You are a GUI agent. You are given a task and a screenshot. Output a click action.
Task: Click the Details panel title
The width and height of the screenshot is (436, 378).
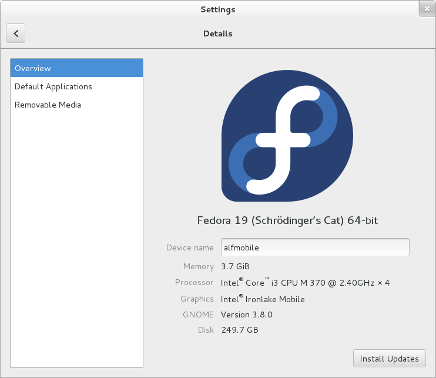tap(218, 34)
